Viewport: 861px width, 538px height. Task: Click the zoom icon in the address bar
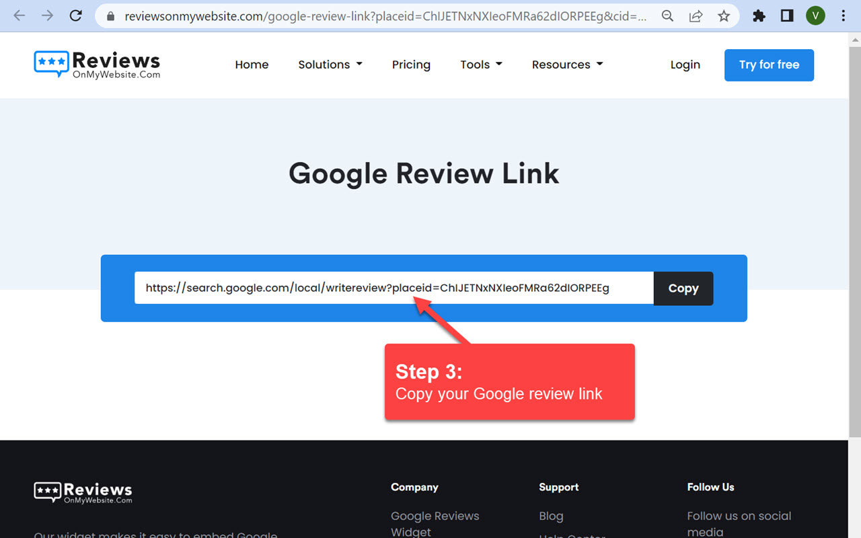tap(667, 15)
